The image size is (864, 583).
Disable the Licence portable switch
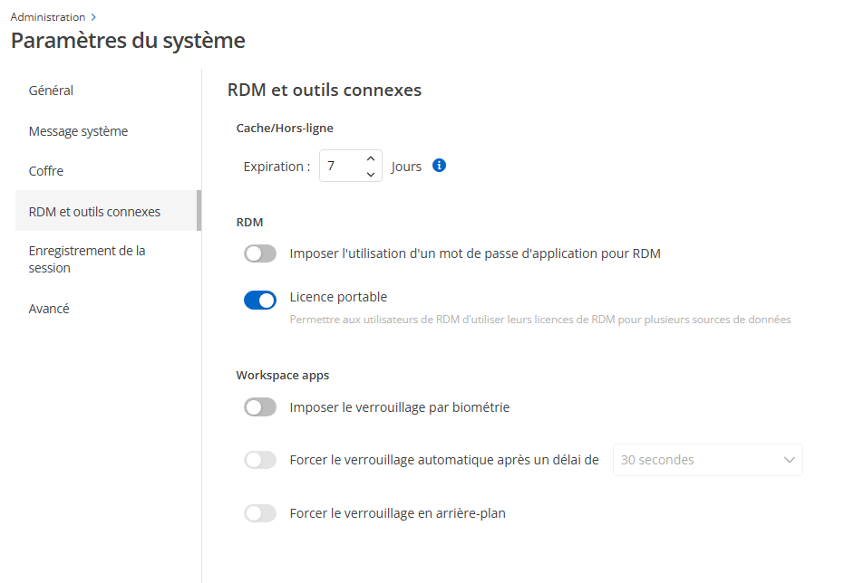click(260, 301)
